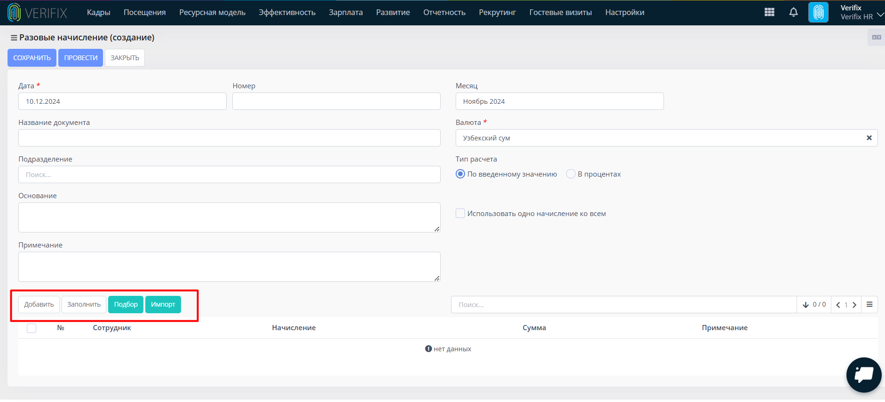Image resolution: width=885 pixels, height=402 pixels.
Task: Open the Ресурсная модель menu
Action: pyautogui.click(x=213, y=13)
